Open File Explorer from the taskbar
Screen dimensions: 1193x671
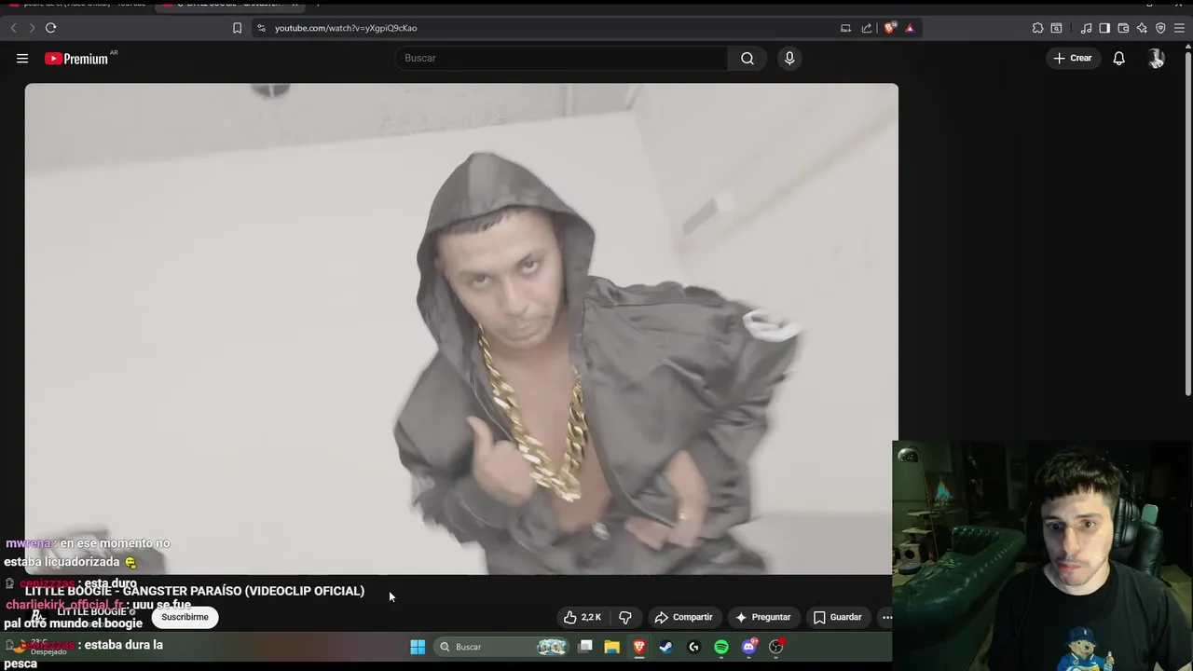[612, 647]
